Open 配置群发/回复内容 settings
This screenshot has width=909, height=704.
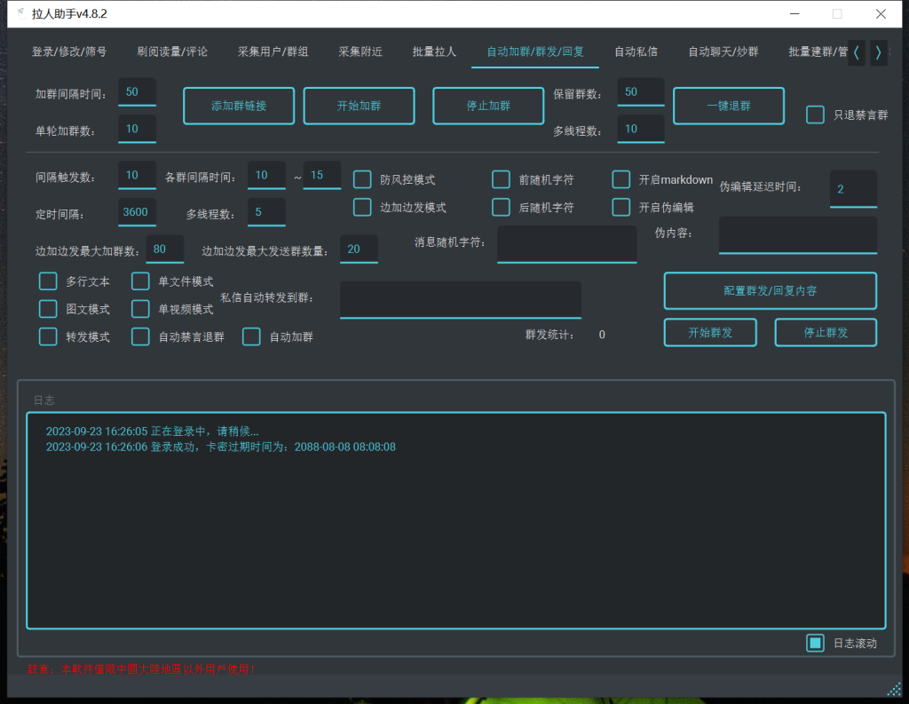[770, 290]
